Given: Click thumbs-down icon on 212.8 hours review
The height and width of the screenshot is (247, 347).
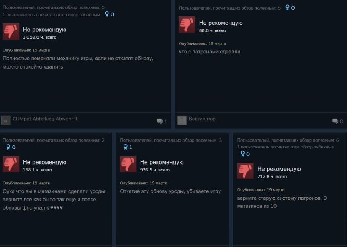Looking at the screenshot, I should click(245, 171).
